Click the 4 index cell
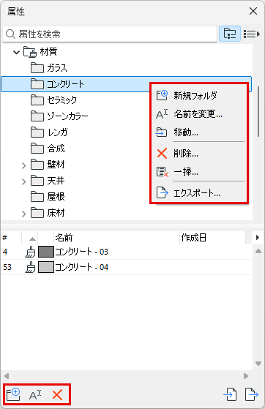 coord(5,252)
